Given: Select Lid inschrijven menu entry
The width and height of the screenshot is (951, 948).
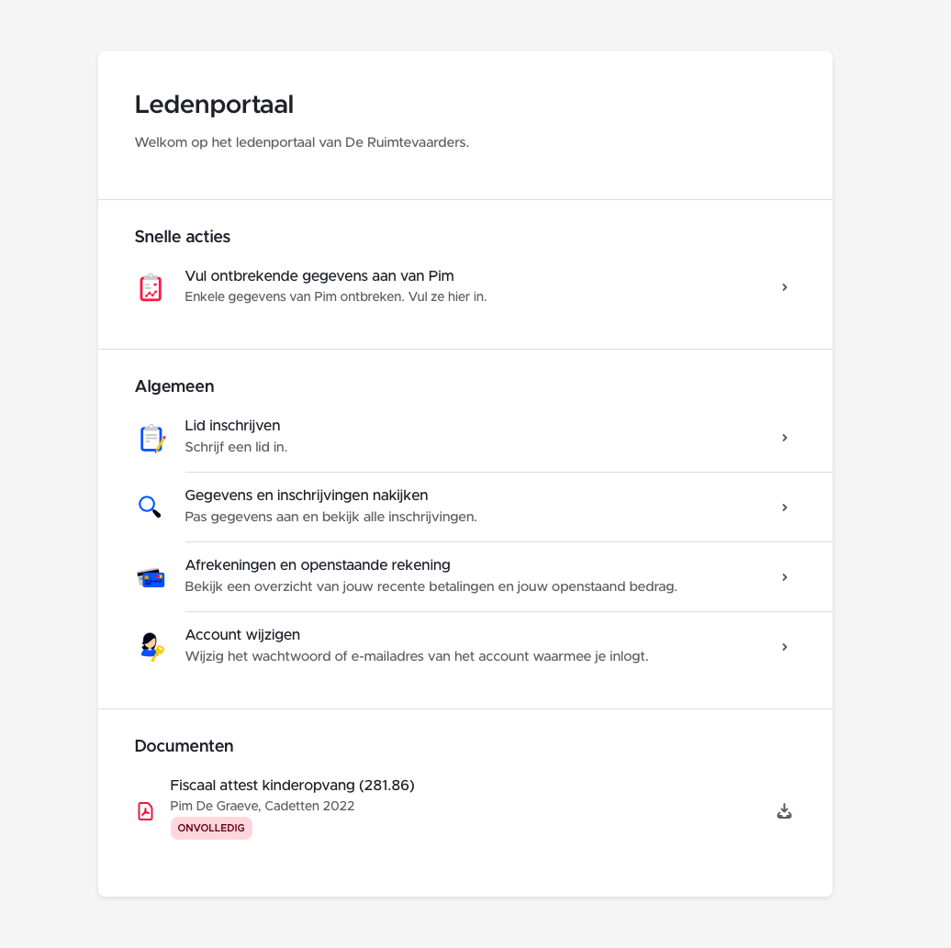Looking at the screenshot, I should 465,437.
